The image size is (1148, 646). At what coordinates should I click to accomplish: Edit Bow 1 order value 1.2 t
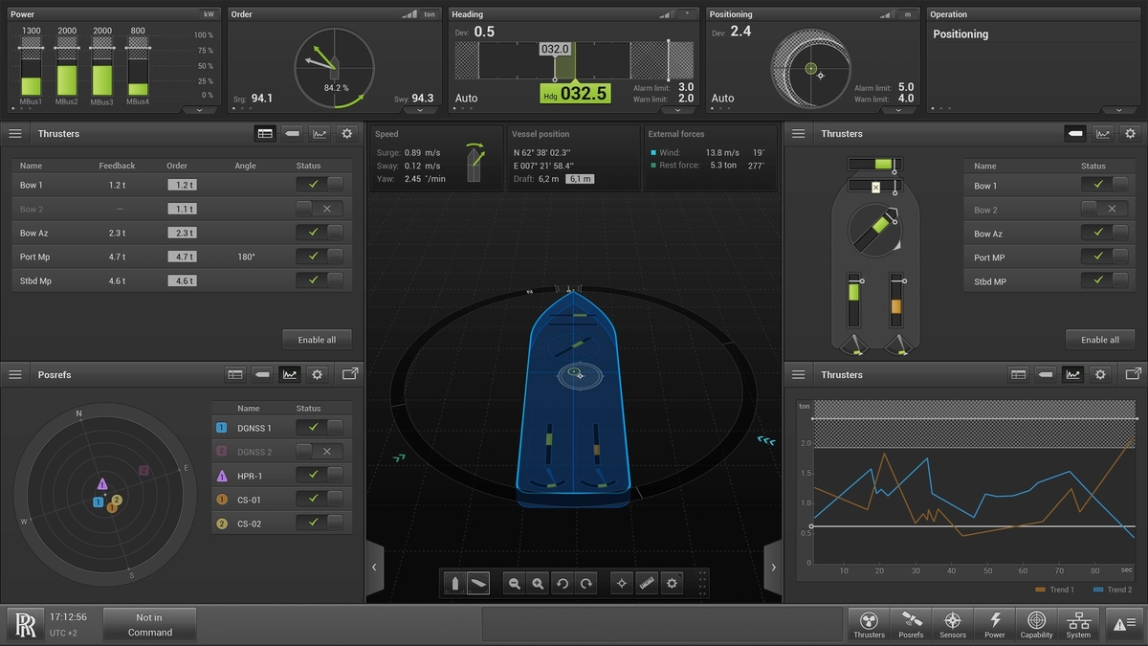[x=182, y=185]
